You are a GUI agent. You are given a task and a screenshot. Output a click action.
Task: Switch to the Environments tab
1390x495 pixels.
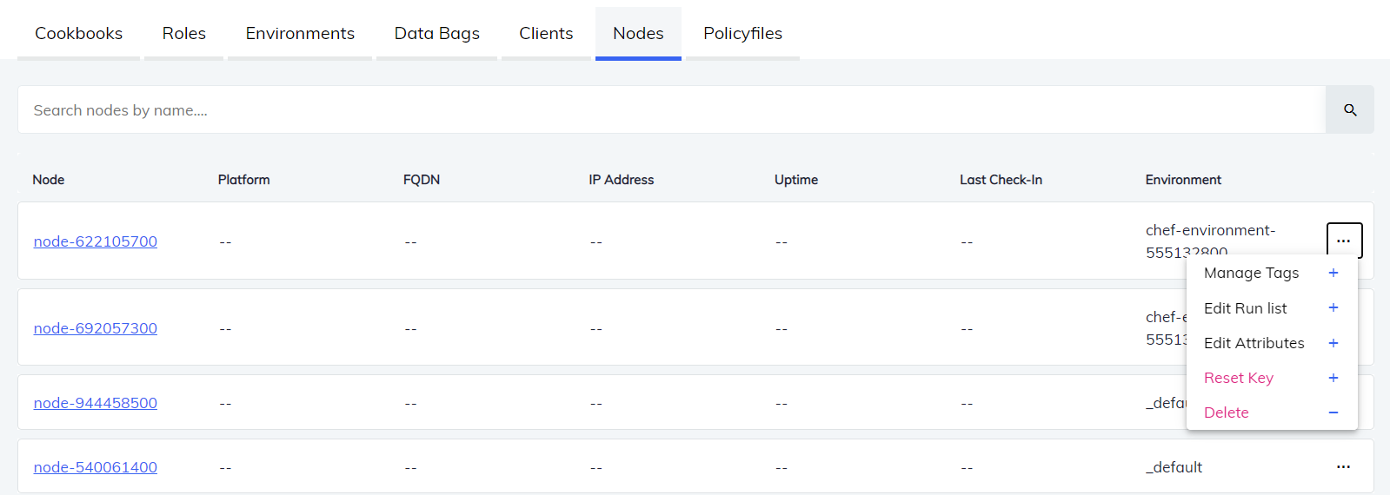[300, 33]
